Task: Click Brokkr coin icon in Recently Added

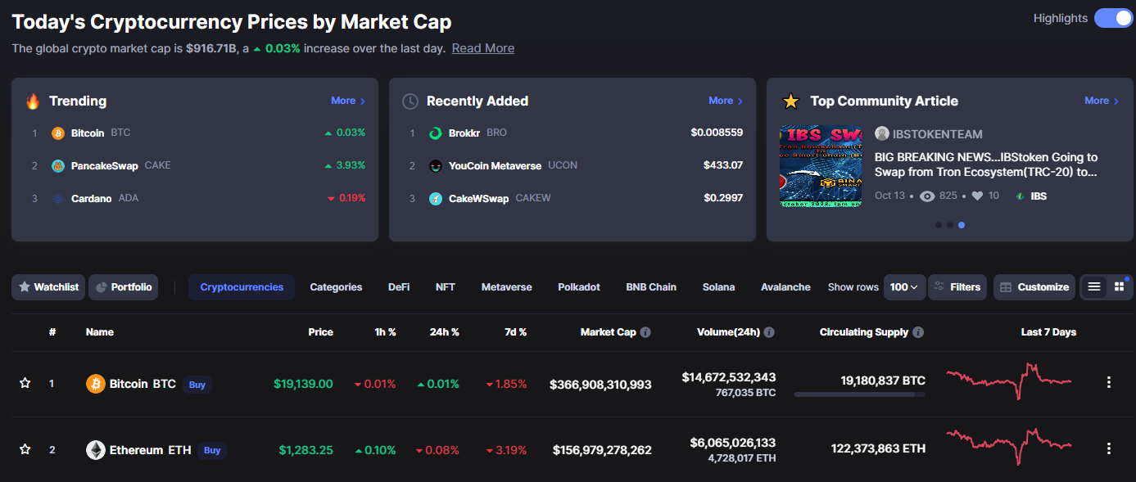Action: [436, 133]
